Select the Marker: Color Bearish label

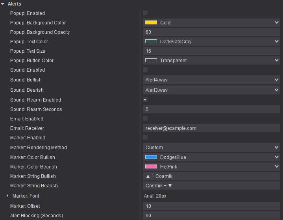pyautogui.click(x=33, y=167)
